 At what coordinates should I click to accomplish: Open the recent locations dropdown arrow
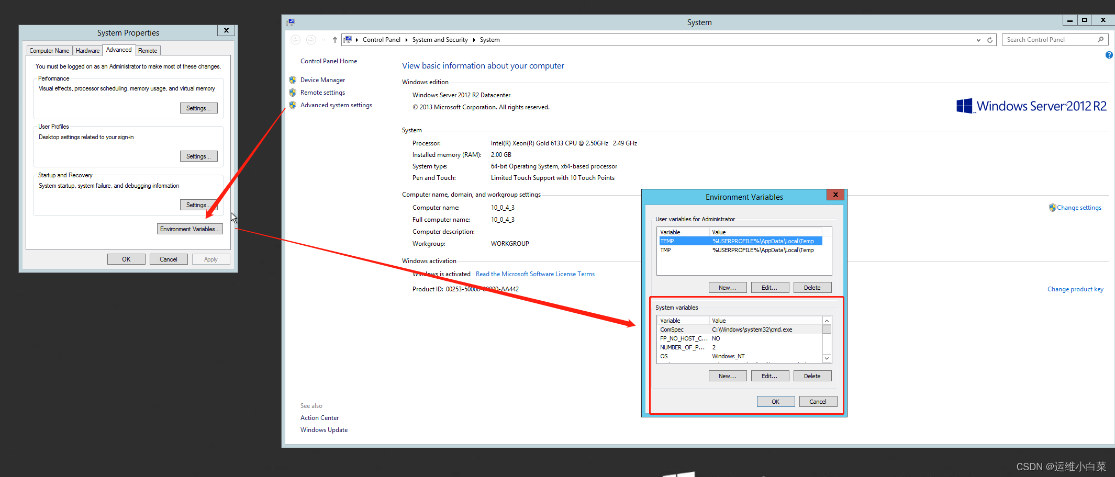coord(324,40)
